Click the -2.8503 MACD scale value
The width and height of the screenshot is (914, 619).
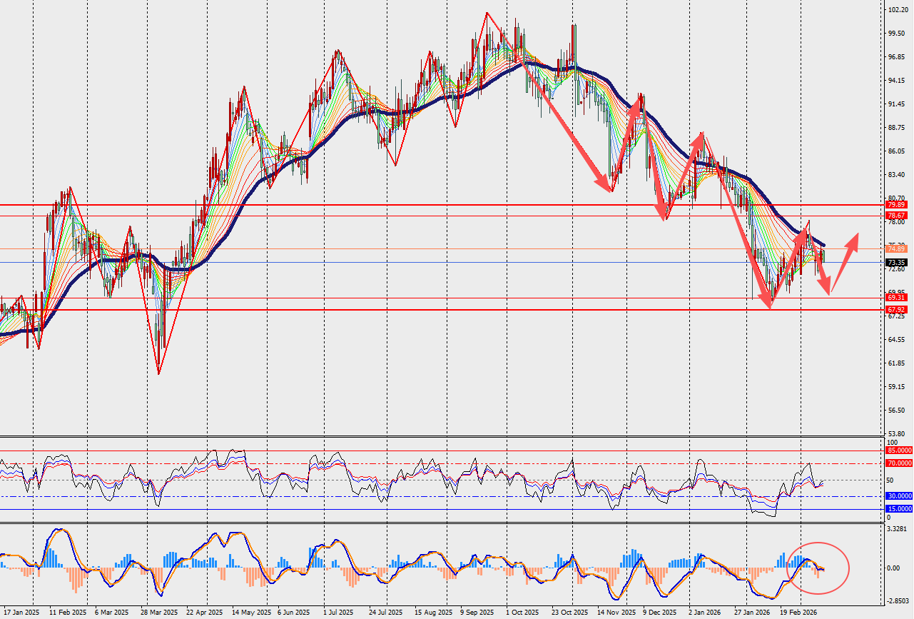[x=898, y=601]
